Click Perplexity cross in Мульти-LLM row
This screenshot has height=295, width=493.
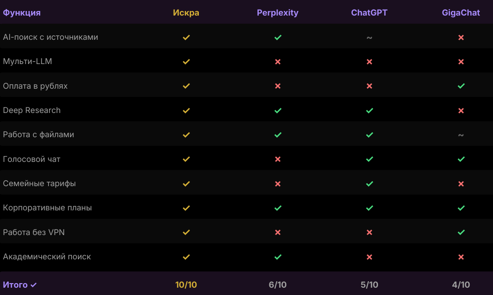[278, 61]
